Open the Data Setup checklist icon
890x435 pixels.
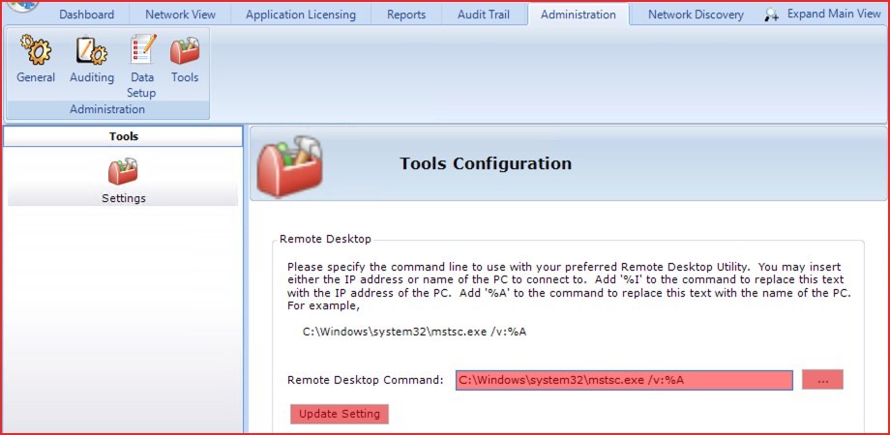coord(141,50)
